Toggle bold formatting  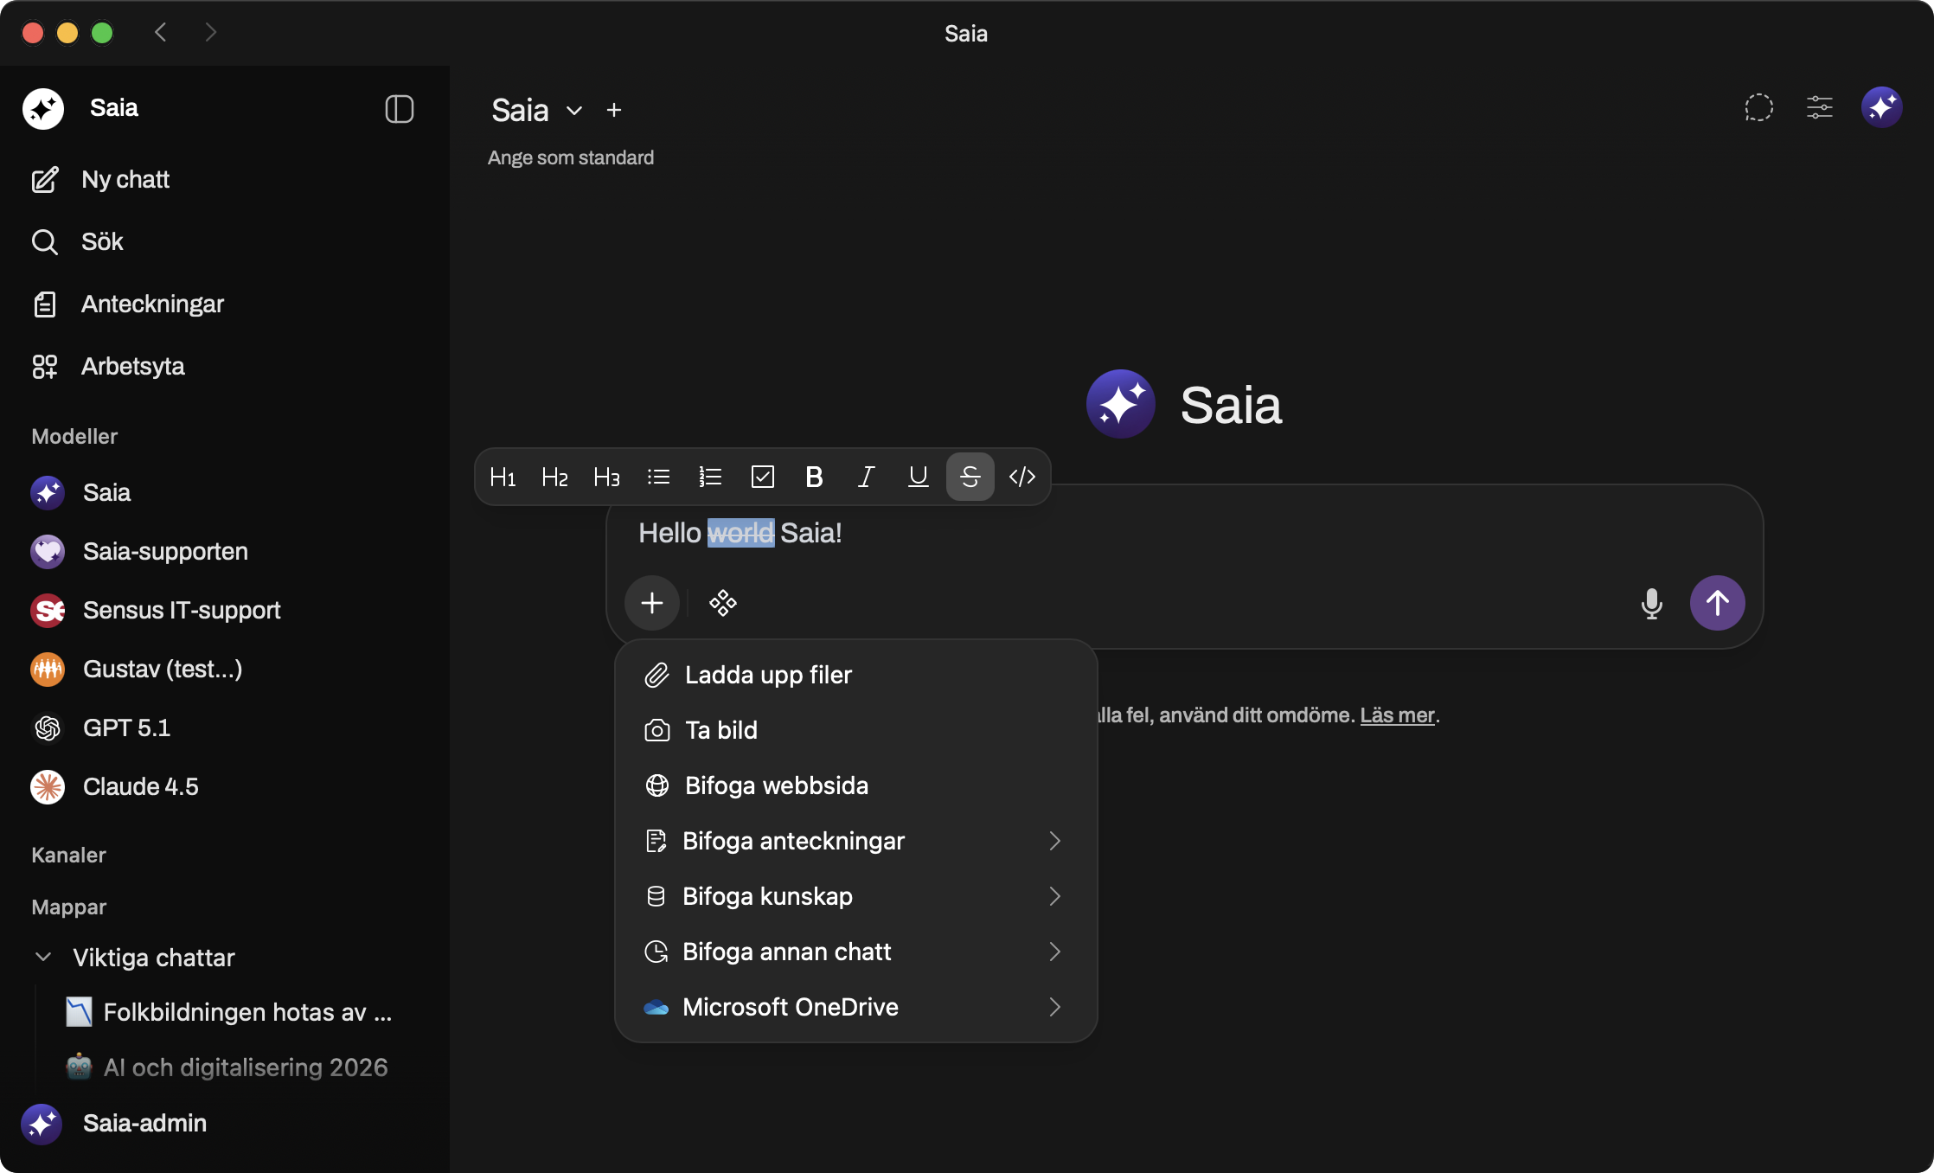click(x=814, y=477)
